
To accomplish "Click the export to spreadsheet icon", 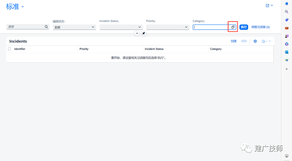I will pos(263,41).
